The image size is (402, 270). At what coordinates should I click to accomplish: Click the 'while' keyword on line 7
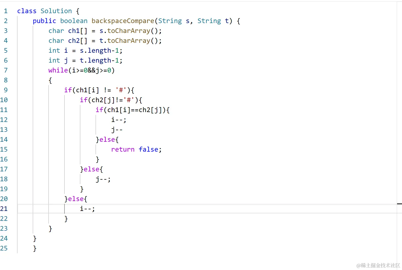click(58, 70)
